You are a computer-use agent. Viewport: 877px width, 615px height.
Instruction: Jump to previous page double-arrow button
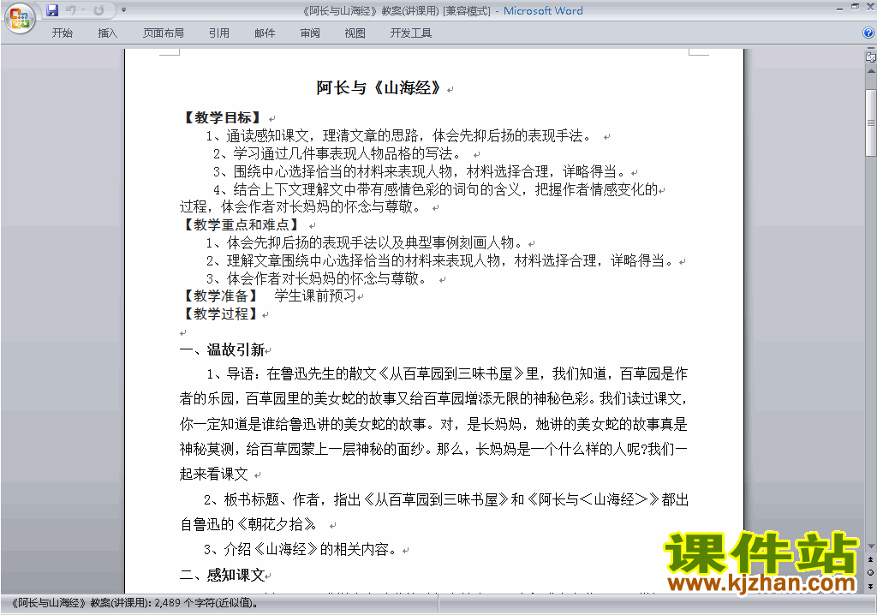click(870, 559)
